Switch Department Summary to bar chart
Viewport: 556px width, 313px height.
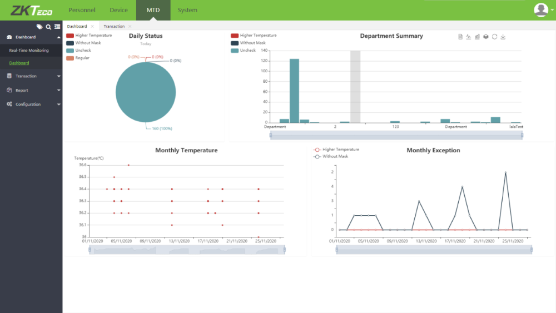coord(477,37)
